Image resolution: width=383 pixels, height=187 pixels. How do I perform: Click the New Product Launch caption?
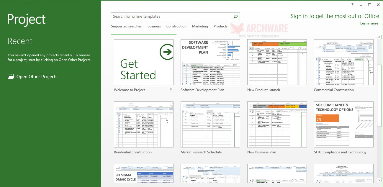pos(263,90)
